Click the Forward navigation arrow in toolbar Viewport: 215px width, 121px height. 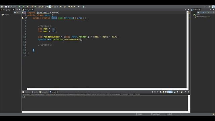point(79,7)
